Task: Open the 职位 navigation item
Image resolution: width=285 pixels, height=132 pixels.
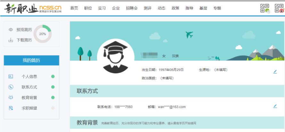Action: point(88,8)
